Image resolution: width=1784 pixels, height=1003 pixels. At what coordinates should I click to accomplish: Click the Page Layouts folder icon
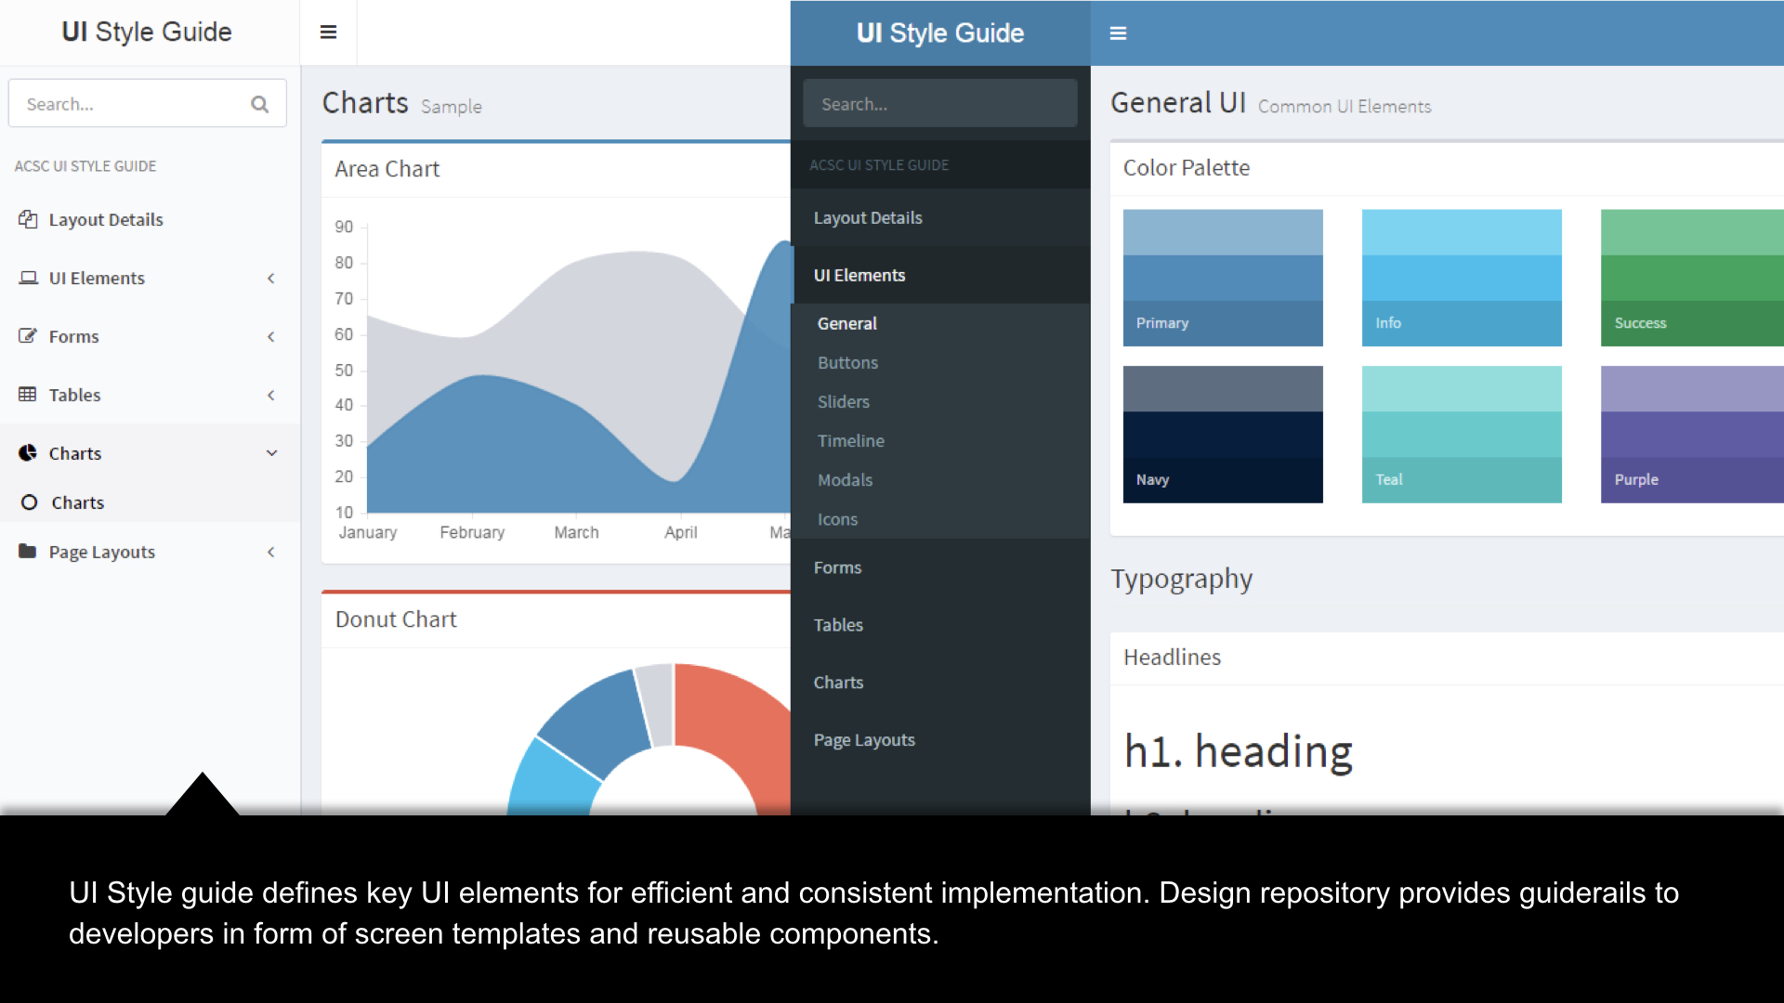pos(28,552)
